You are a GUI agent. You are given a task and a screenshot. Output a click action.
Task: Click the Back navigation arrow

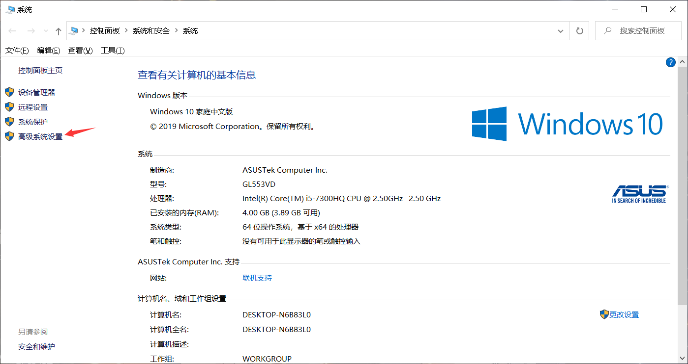coord(12,31)
